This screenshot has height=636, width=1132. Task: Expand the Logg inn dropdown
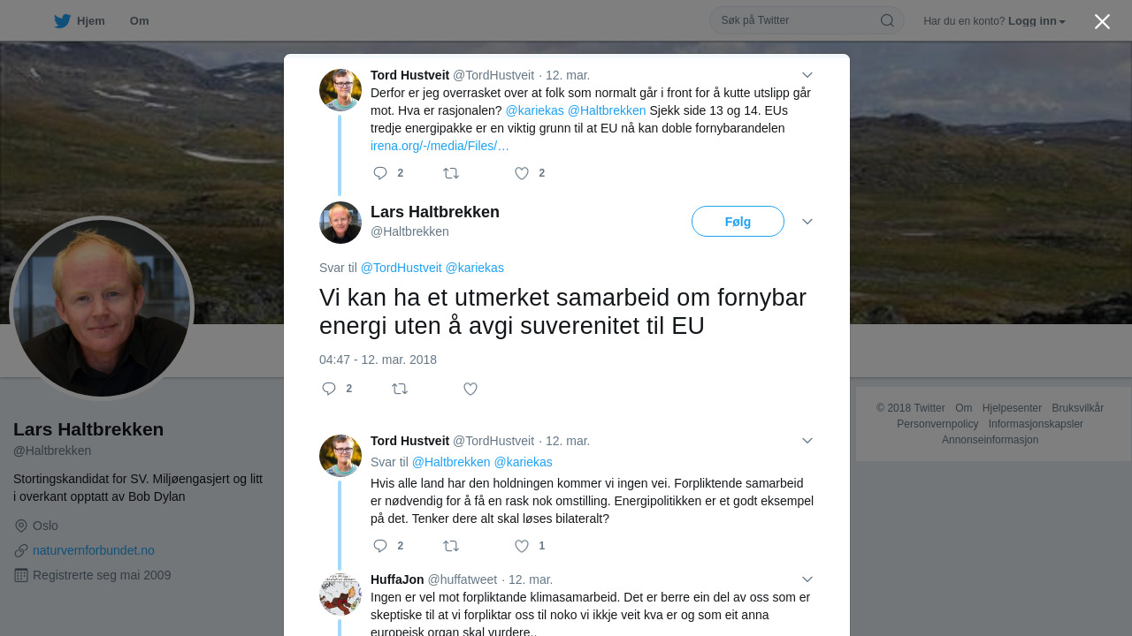pyautogui.click(x=1036, y=21)
